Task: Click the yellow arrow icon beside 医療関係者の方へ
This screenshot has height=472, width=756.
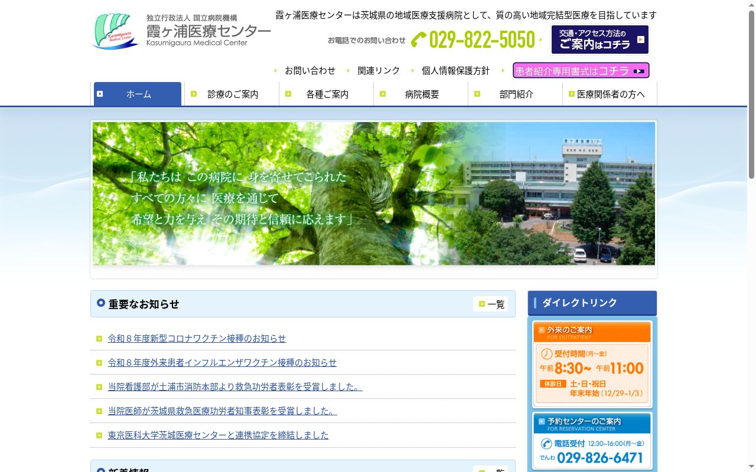Action: (x=572, y=94)
